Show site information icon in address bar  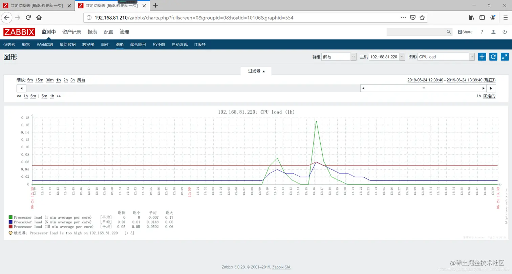(x=89, y=18)
